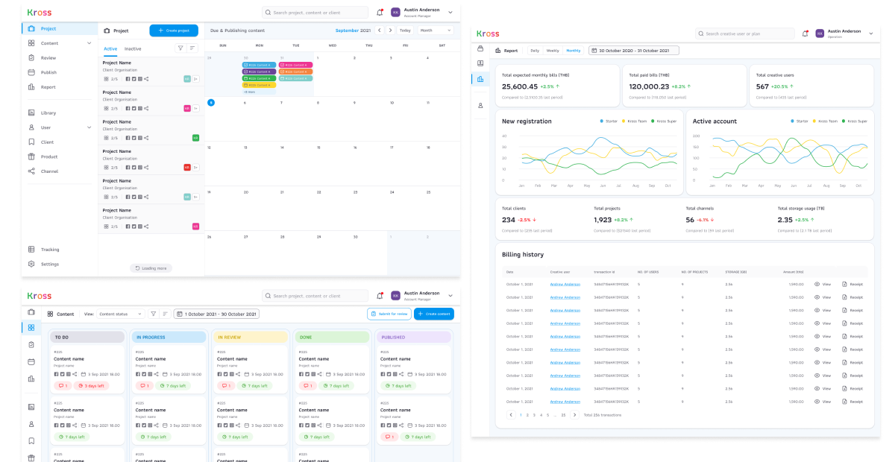This screenshot has height=462, width=895.
Task: Click the red 3 days left badge
Action: click(91, 386)
